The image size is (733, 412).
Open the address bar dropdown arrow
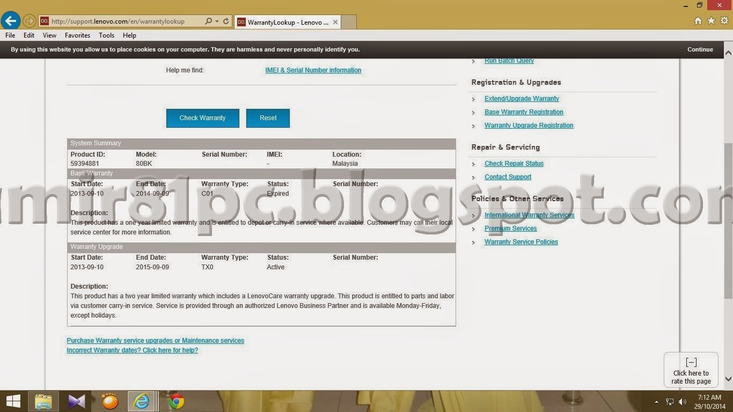(x=217, y=21)
